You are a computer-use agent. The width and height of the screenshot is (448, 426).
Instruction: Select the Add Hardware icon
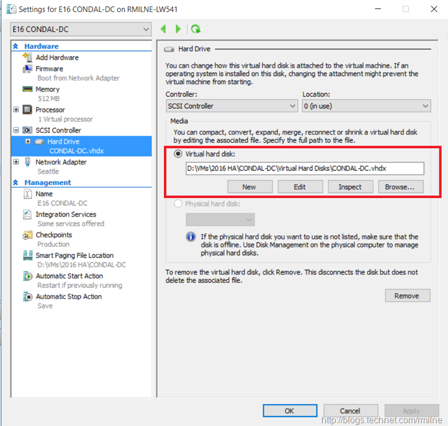[27, 57]
